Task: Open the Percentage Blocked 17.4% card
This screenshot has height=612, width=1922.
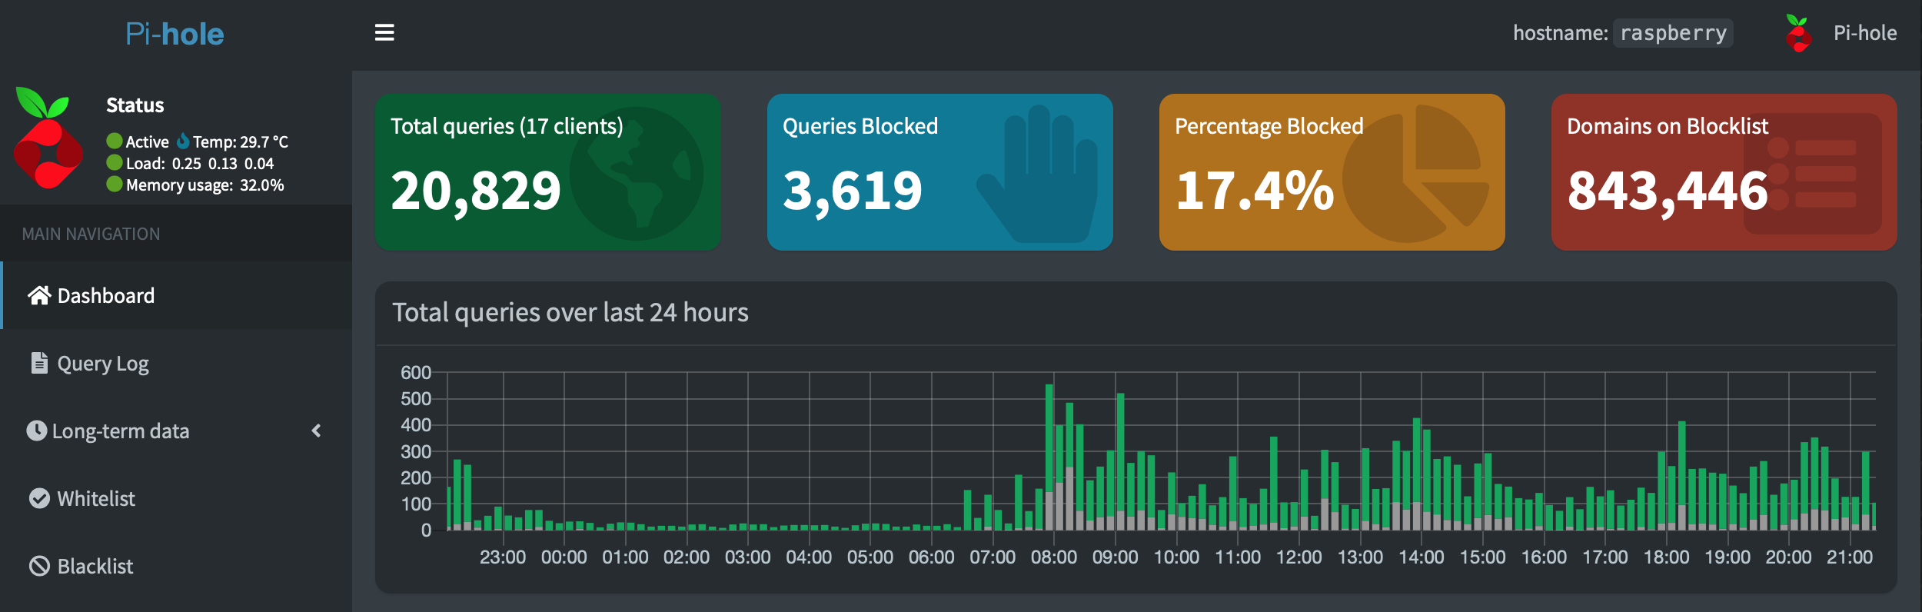Action: click(1332, 172)
